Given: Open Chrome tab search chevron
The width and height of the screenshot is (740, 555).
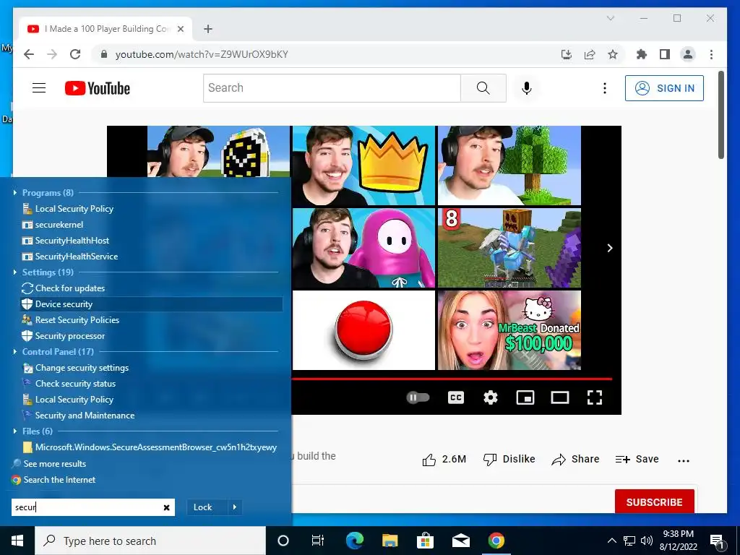Looking at the screenshot, I should [610, 18].
